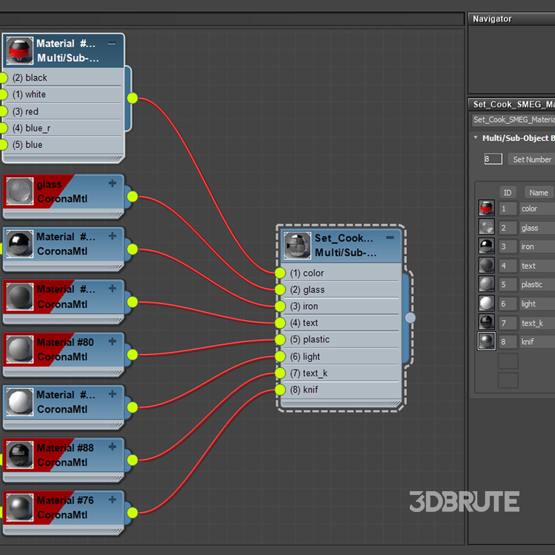Click the (5) plastic input socket
Image resolution: width=555 pixels, height=555 pixels.
tap(280, 340)
